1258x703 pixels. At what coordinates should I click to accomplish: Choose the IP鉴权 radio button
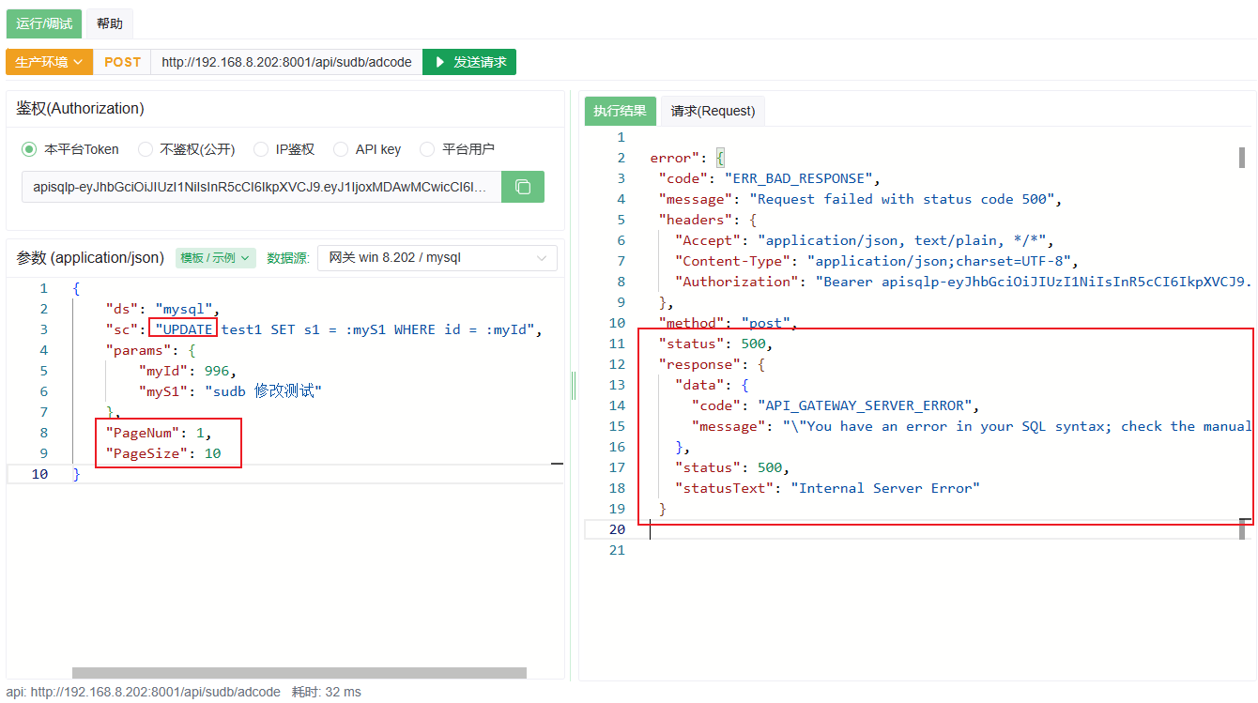coord(261,149)
